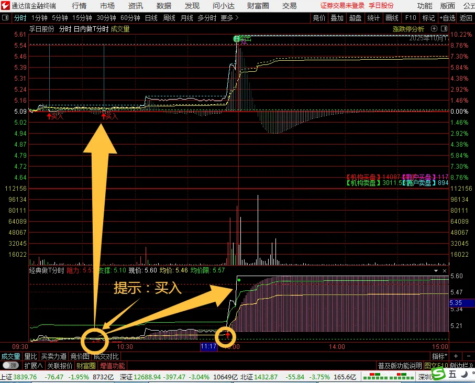The image size is (475, 383).
Task: Expand the 更多 period options
Action: click(x=229, y=18)
